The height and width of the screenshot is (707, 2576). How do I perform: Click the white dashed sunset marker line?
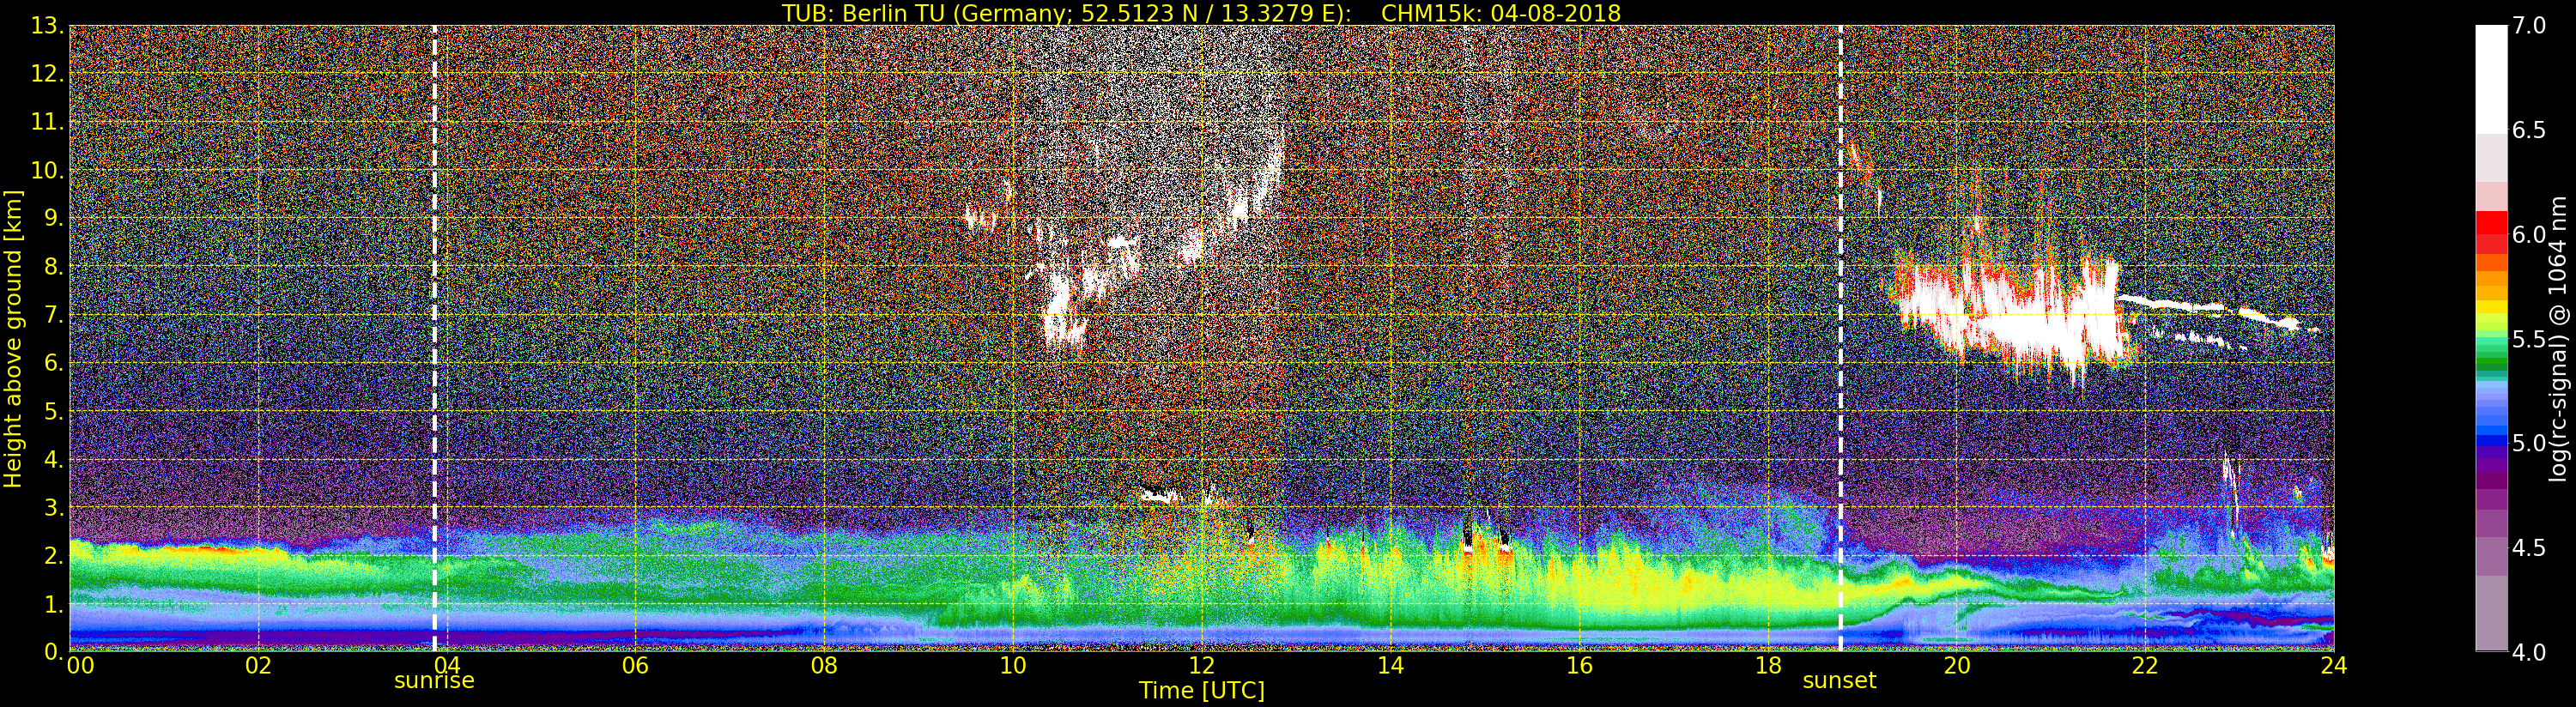1840,339
